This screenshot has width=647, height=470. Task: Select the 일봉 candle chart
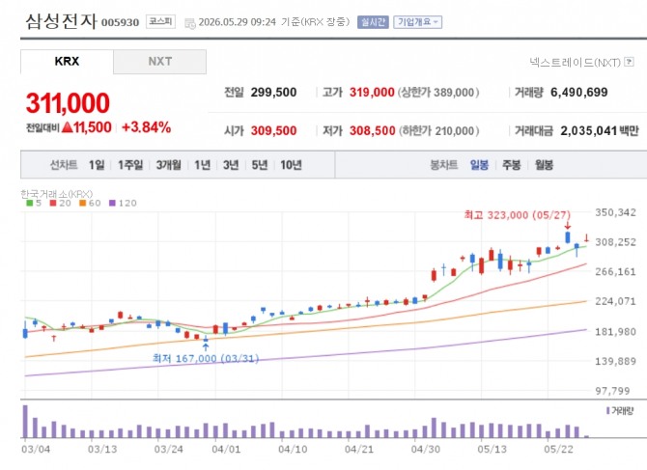click(479, 165)
